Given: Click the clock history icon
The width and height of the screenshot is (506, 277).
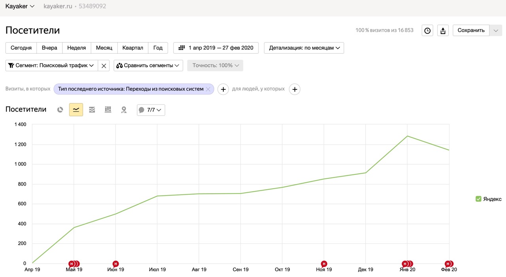Looking at the screenshot, I should (427, 30).
